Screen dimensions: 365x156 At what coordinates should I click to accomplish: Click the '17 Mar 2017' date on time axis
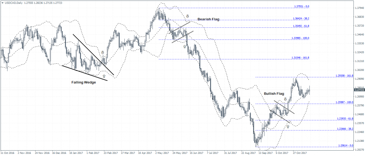click(127, 153)
